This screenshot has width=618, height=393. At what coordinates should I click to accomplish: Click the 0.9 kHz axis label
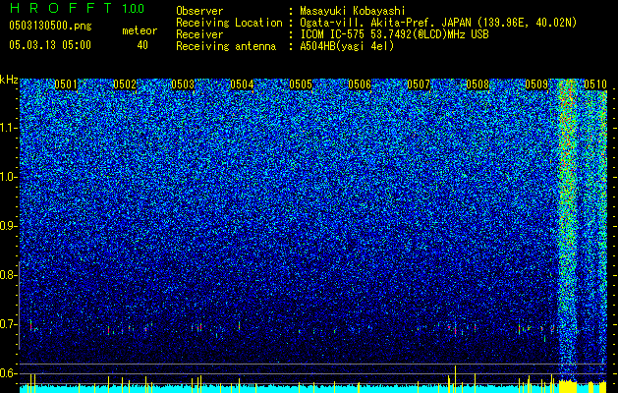9,226
